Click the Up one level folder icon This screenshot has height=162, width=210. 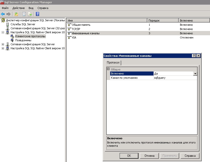(16, 14)
